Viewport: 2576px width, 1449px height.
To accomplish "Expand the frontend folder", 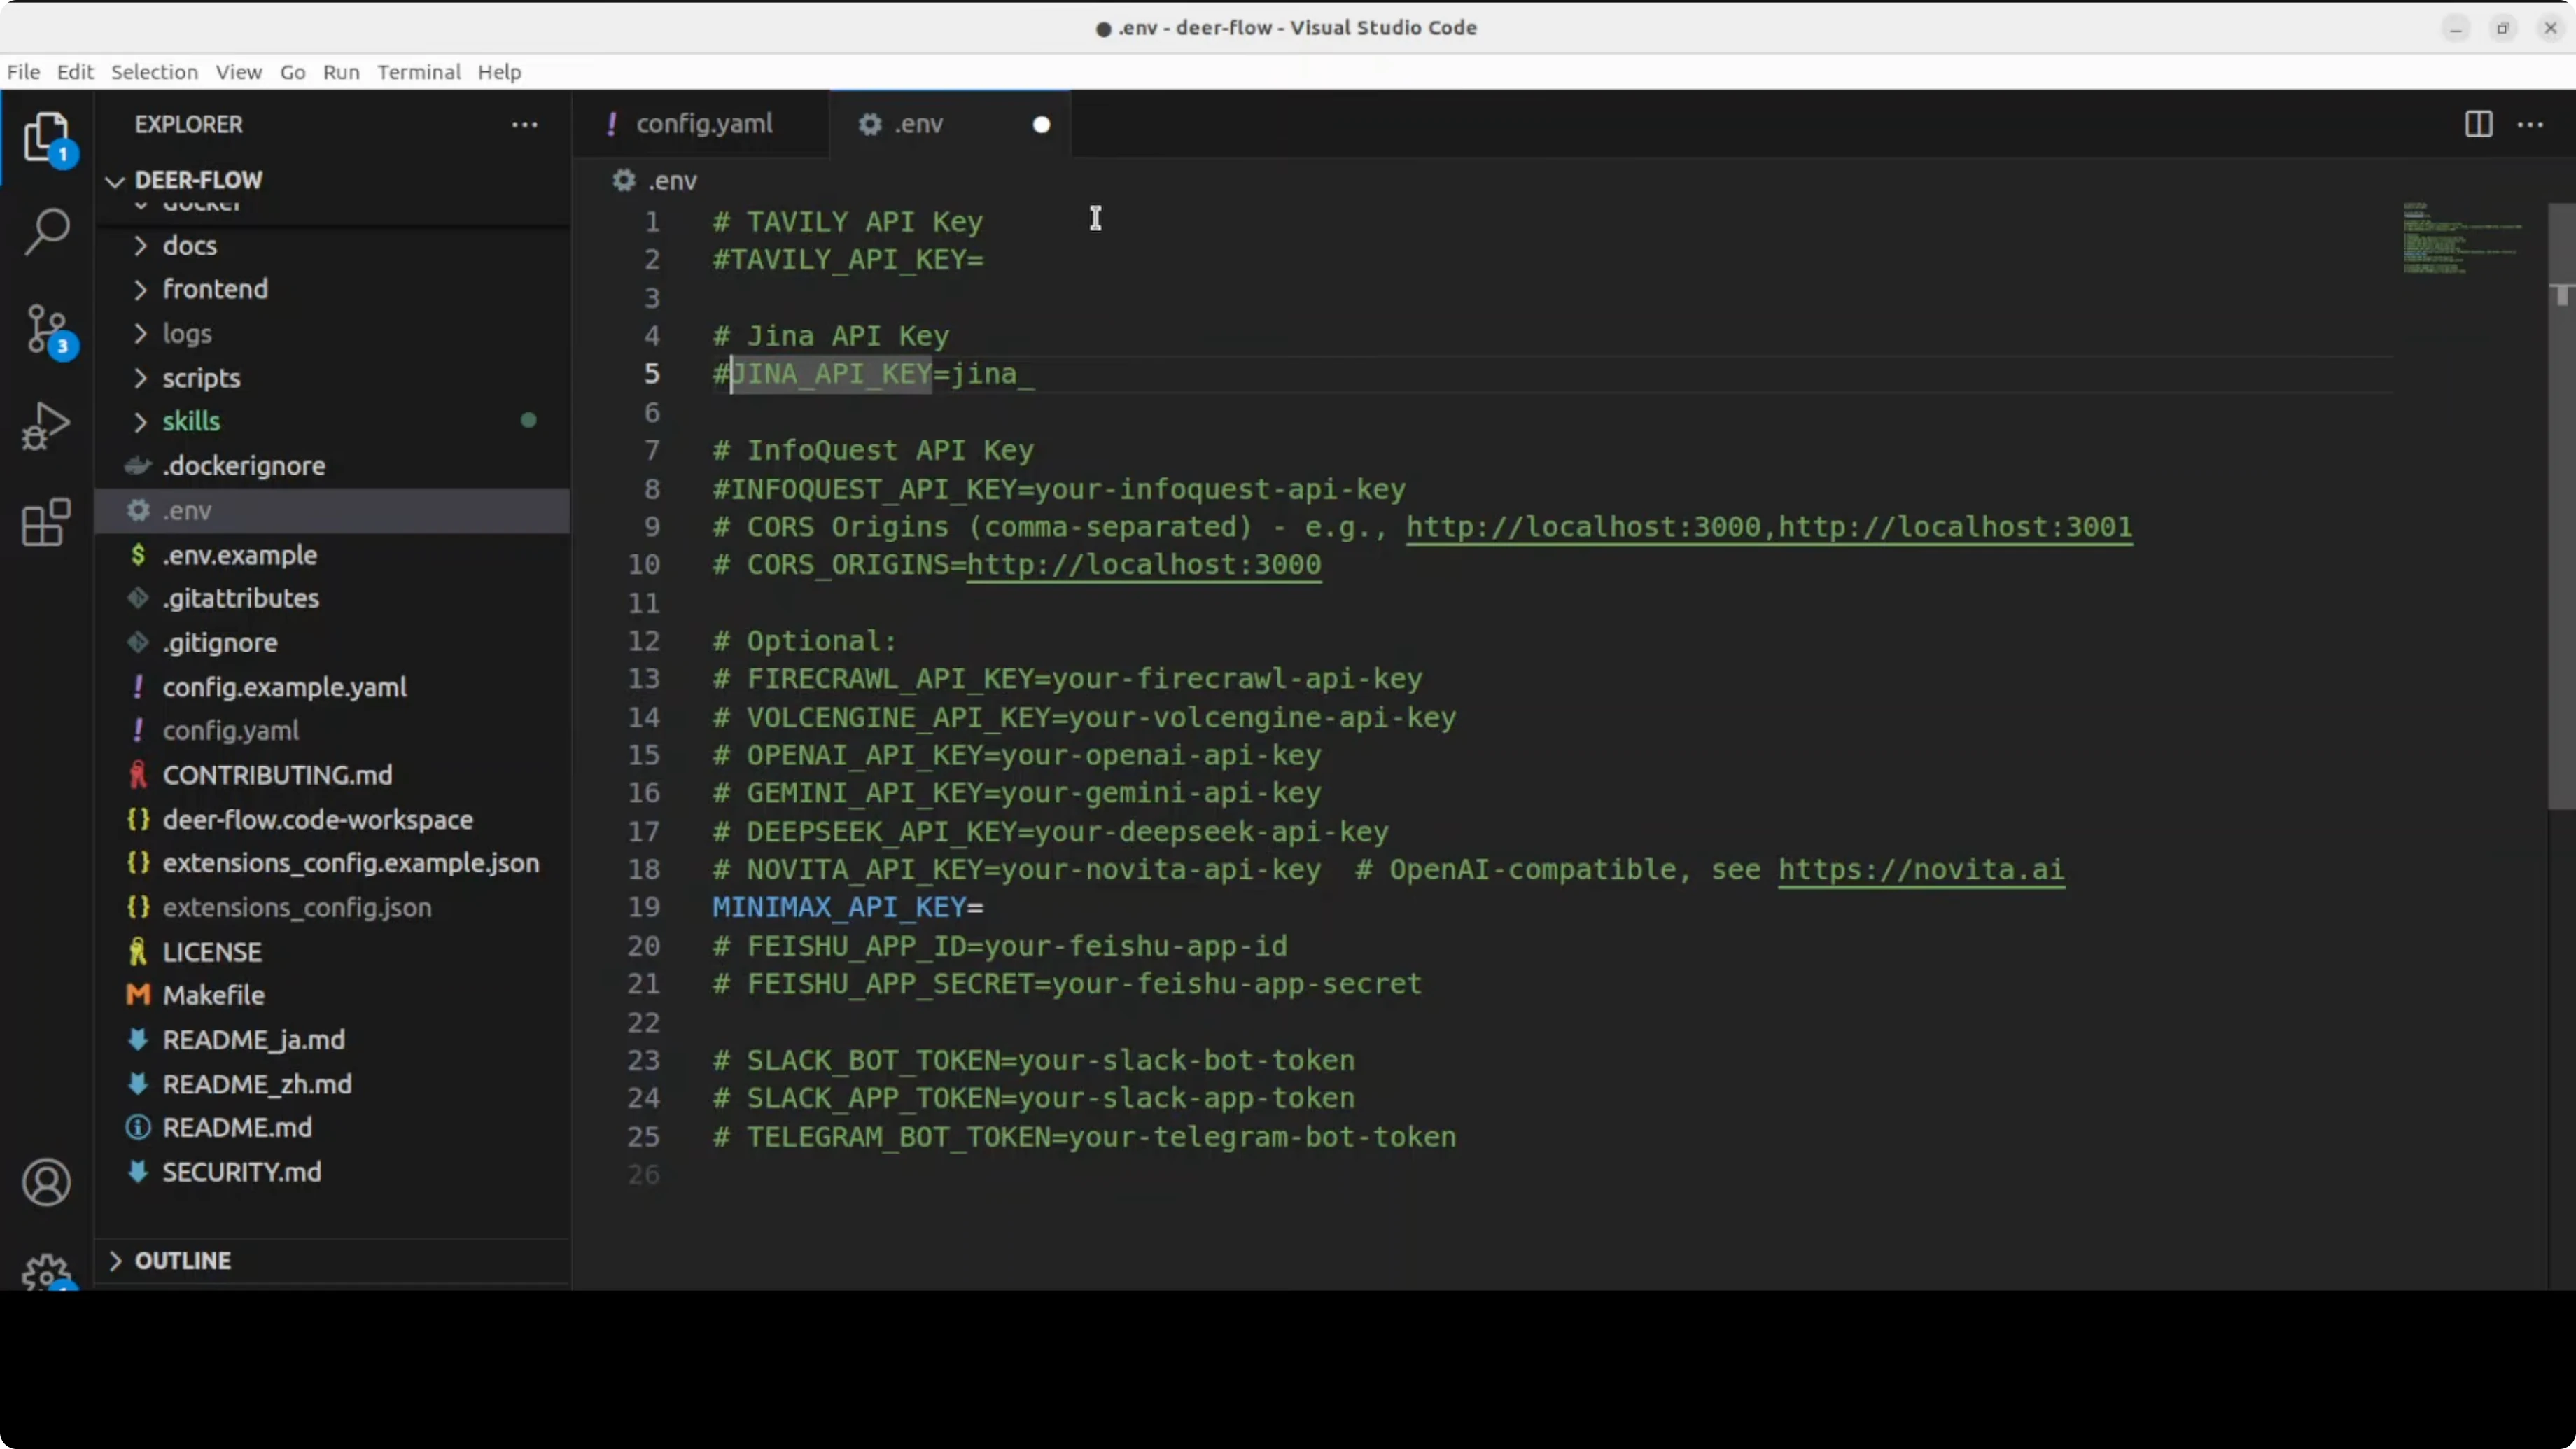I will click(x=214, y=289).
